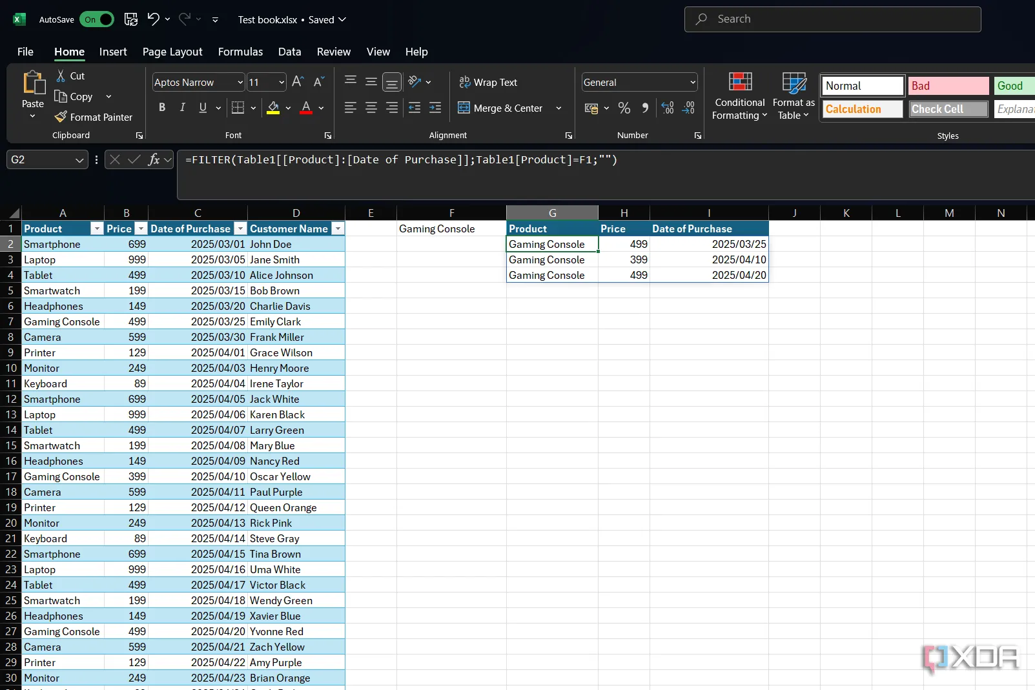Click the Save icon in title bar
The height and width of the screenshot is (690, 1035).
point(131,19)
